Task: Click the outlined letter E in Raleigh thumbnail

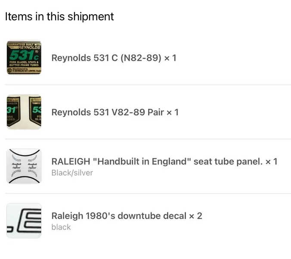Action: pos(29,221)
